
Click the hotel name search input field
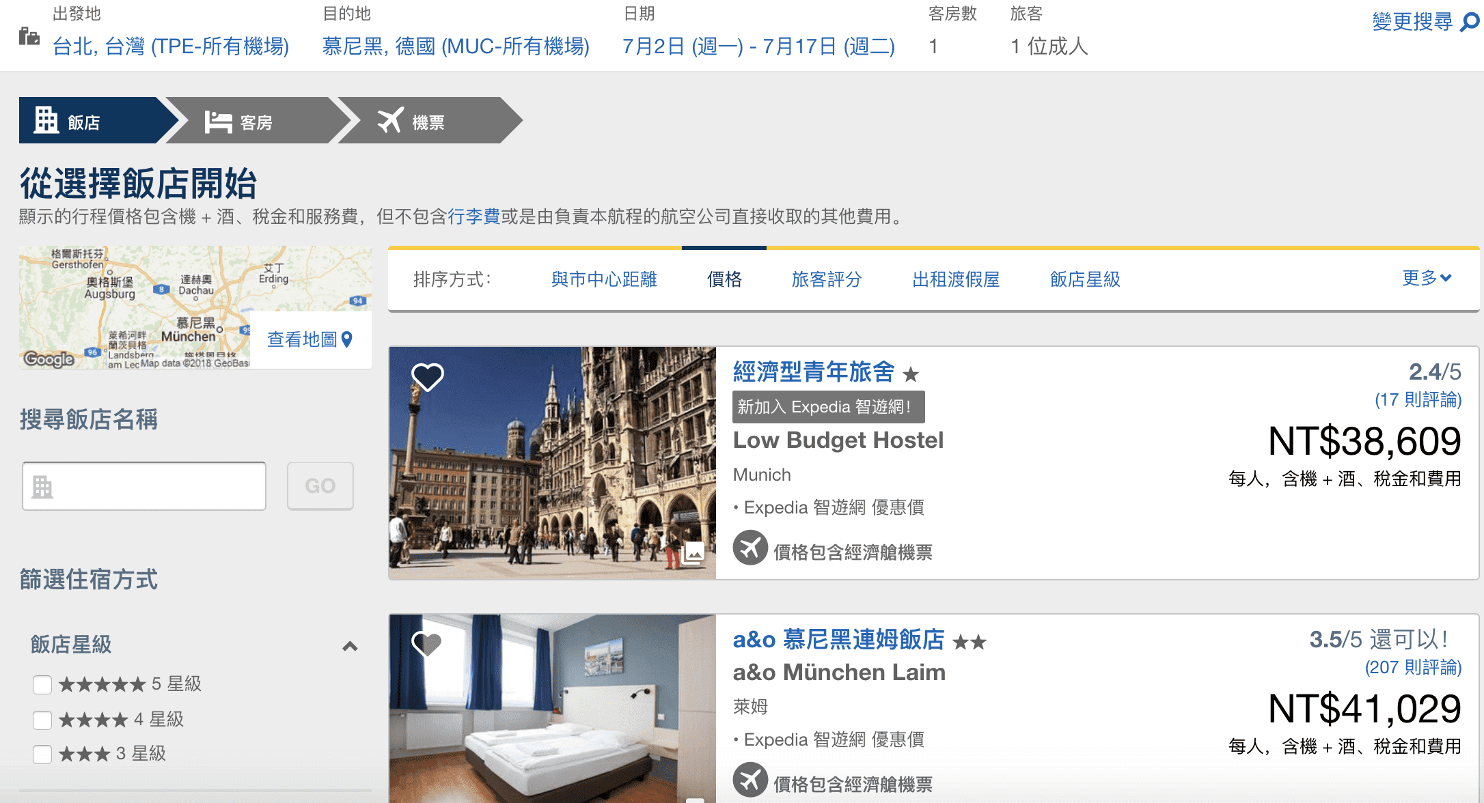coord(144,486)
